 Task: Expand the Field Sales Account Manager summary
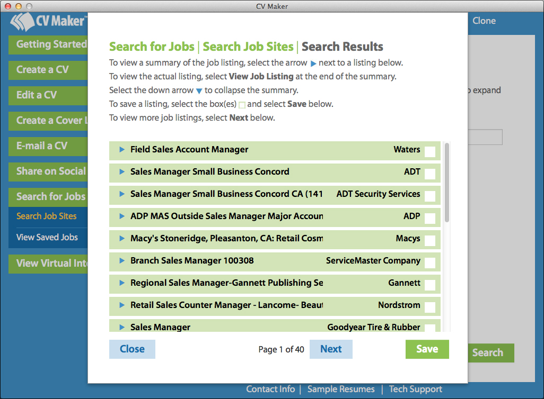coord(121,149)
